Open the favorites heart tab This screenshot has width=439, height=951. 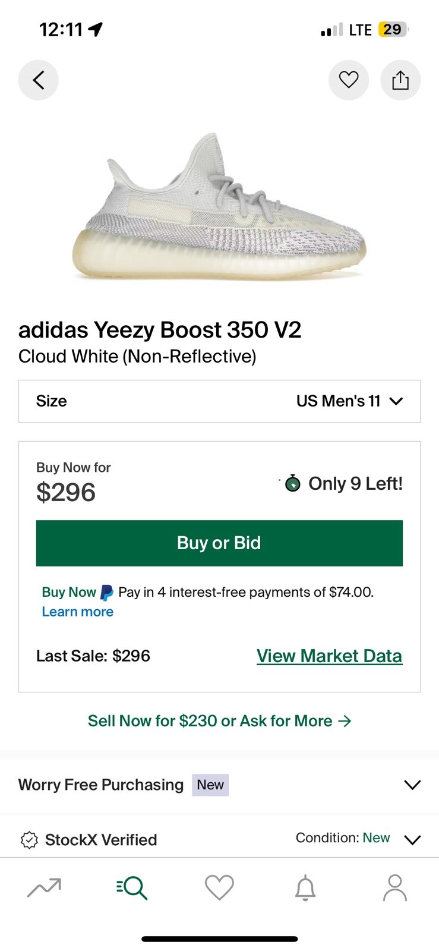(219, 888)
